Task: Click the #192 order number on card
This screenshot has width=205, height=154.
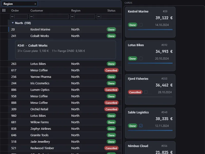Action: click(164, 45)
